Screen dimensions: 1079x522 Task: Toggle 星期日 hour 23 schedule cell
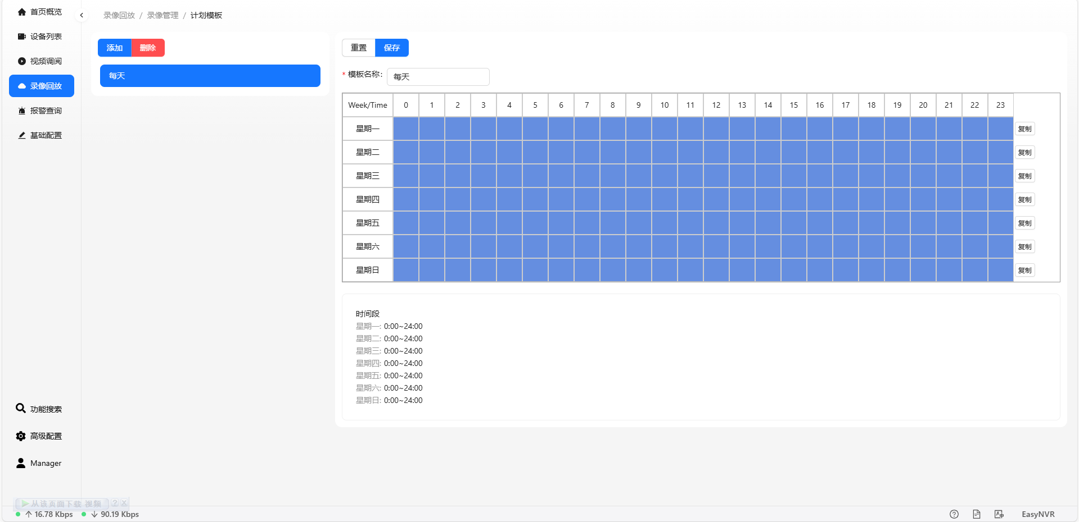click(x=1001, y=270)
